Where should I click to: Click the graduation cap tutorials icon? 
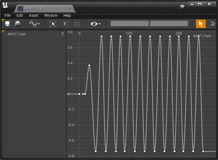[x=182, y=7]
